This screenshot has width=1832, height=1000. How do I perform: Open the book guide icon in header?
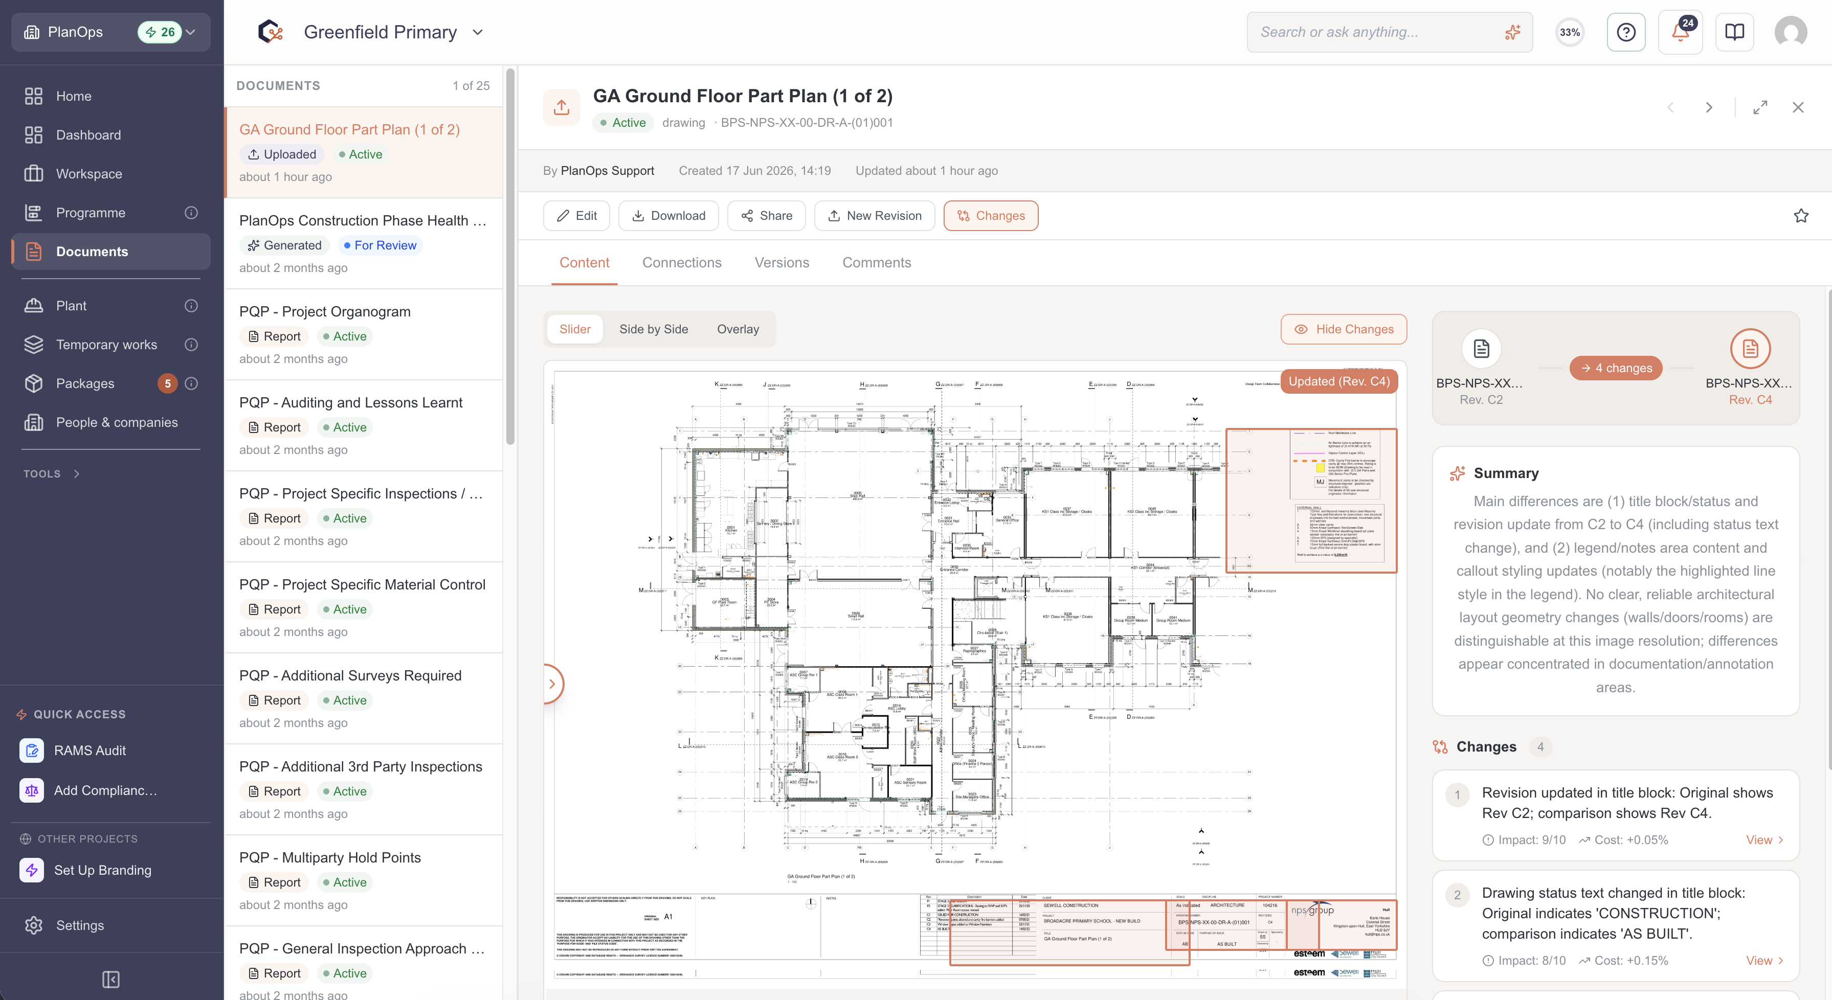click(1734, 32)
